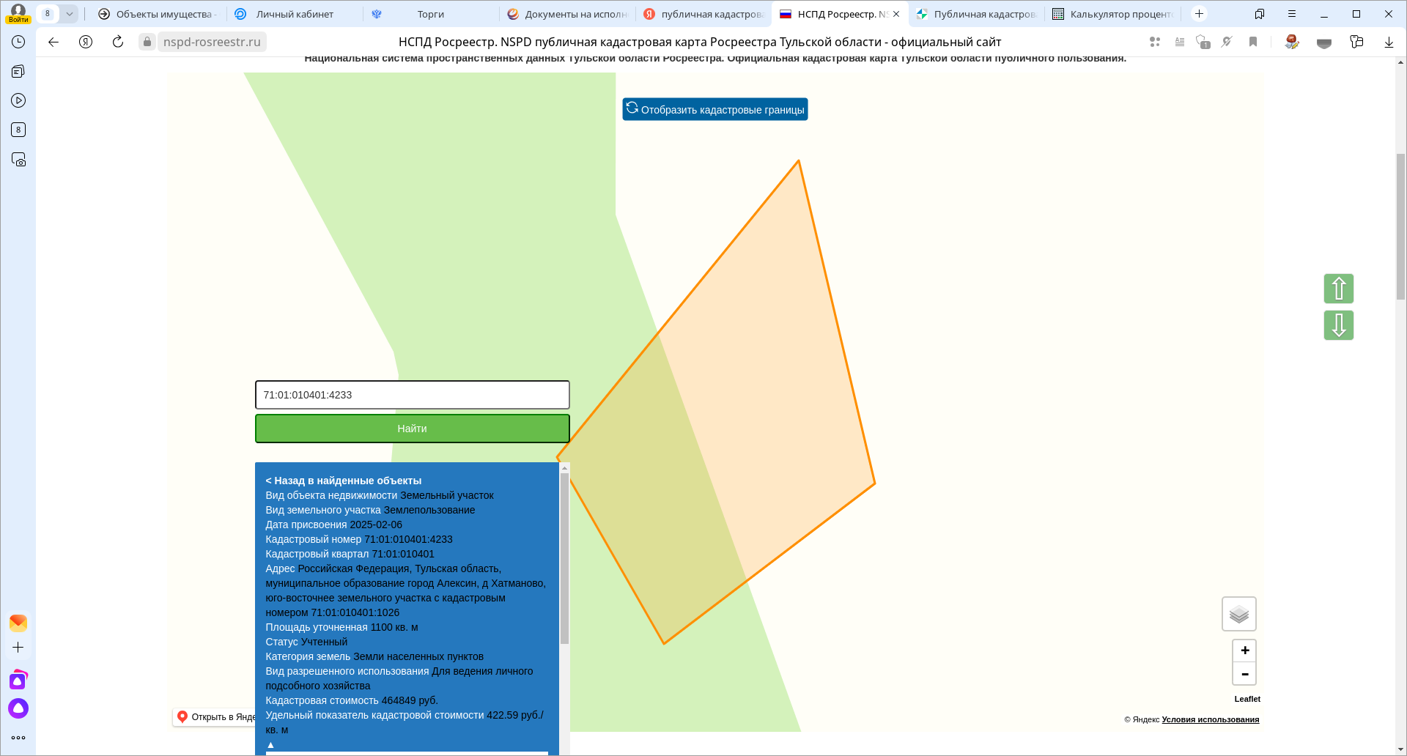This screenshot has height=756, width=1407.
Task: Switch to Документы на исполн tab
Action: pyautogui.click(x=567, y=14)
